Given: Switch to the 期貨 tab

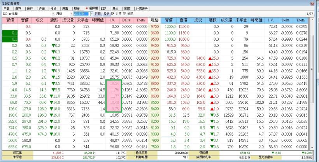Looking at the screenshot, I should (77, 8).
